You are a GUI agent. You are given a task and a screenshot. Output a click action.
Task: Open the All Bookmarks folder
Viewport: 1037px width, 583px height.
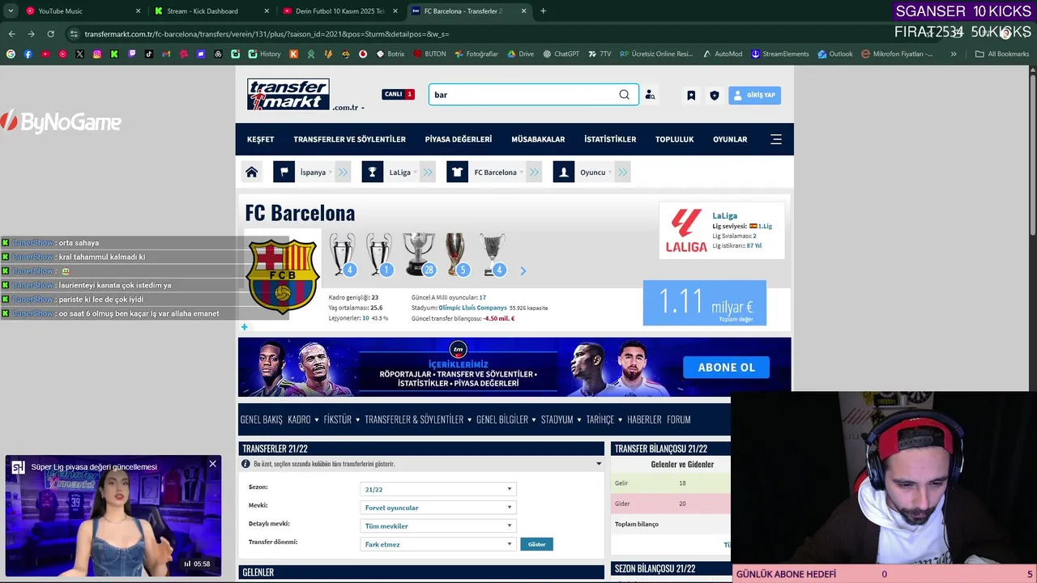[1002, 54]
